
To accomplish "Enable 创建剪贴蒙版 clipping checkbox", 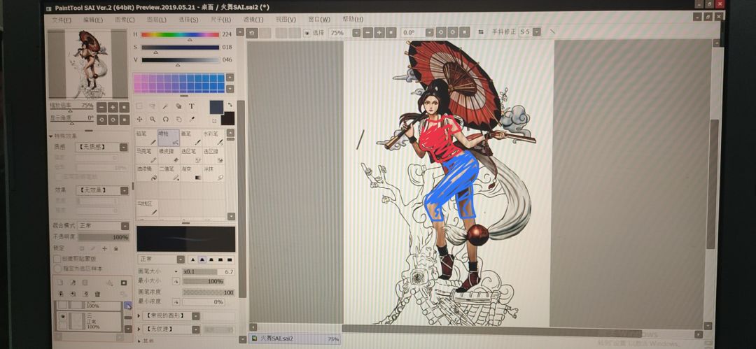I will (x=57, y=259).
